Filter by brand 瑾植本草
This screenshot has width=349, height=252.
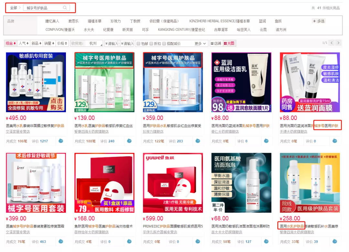tap(95, 21)
